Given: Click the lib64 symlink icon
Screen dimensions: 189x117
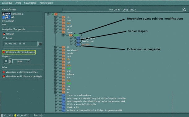Looking at the screenshot, I should (x=63, y=107).
